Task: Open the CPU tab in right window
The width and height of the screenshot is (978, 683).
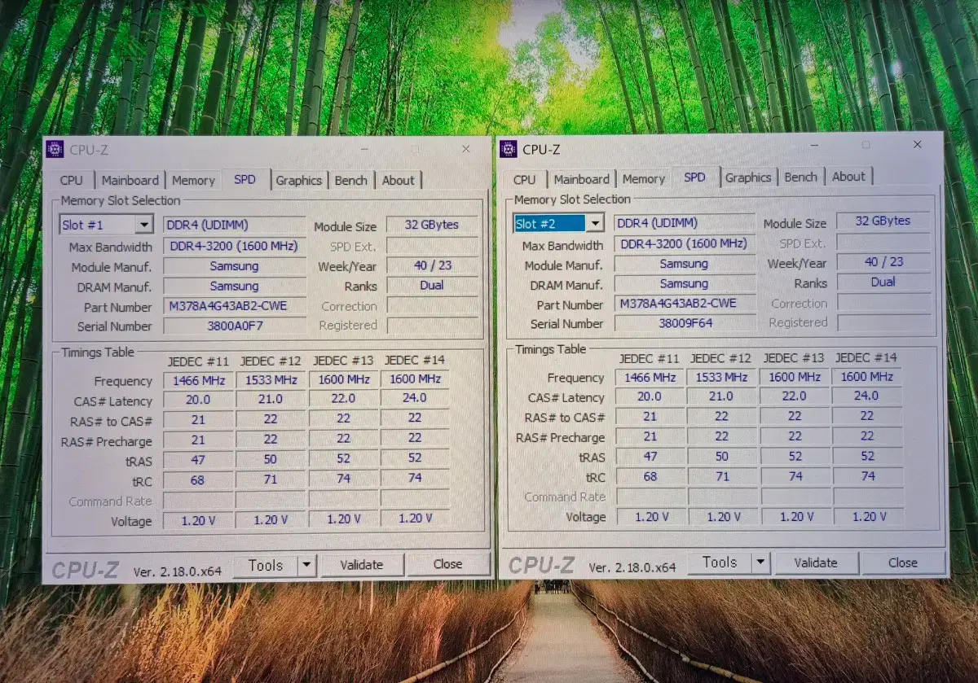Action: pyautogui.click(x=525, y=179)
